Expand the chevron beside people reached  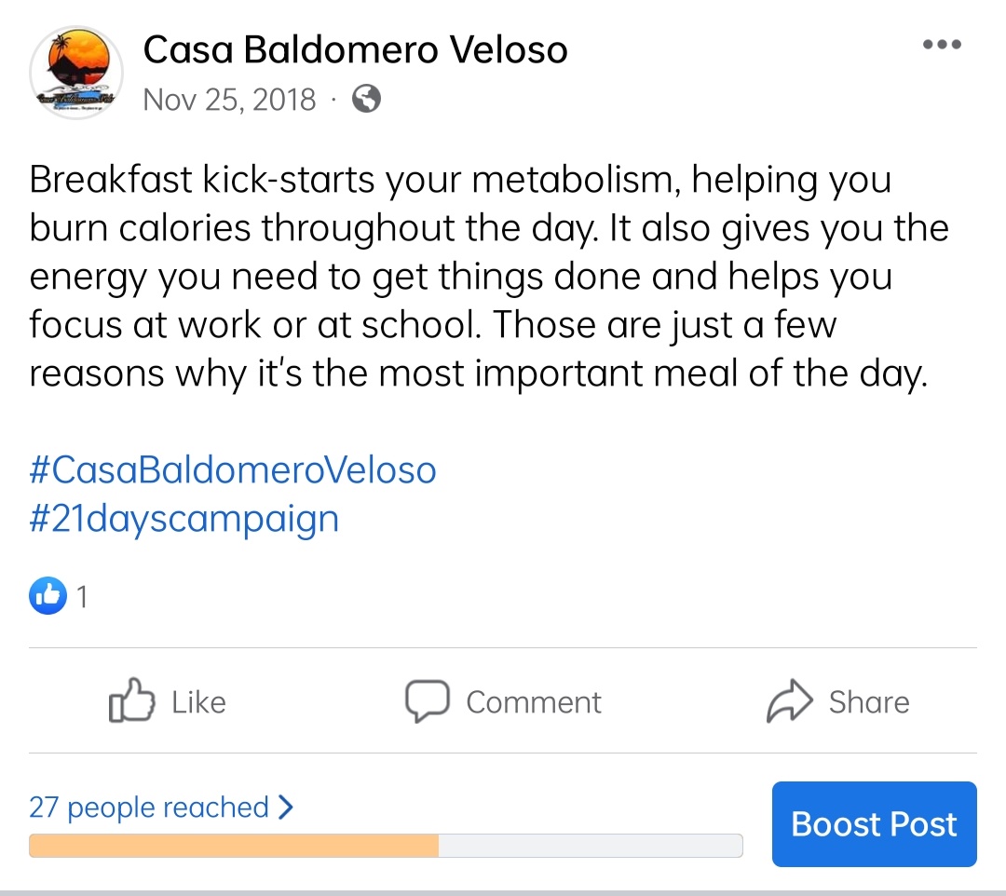click(285, 807)
